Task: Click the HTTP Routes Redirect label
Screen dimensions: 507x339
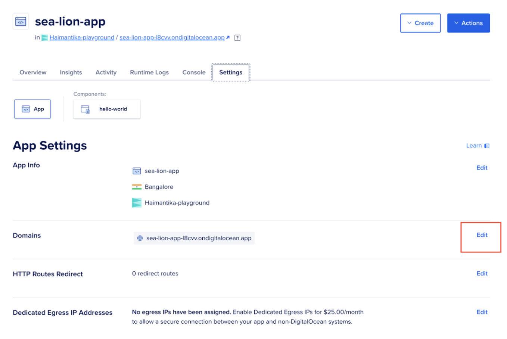Action: coord(48,274)
